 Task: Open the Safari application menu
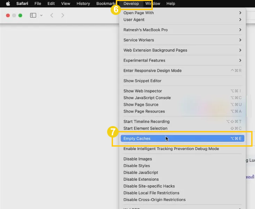tap(22, 3)
